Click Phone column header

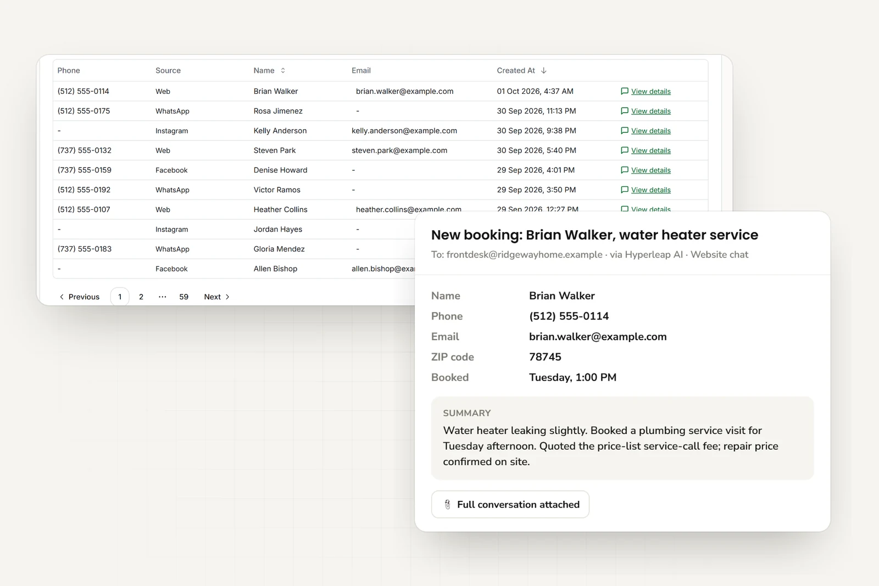click(x=69, y=70)
